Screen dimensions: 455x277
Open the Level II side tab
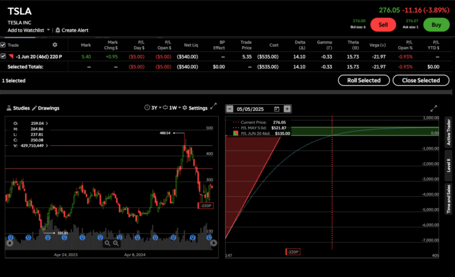[x=448, y=165]
